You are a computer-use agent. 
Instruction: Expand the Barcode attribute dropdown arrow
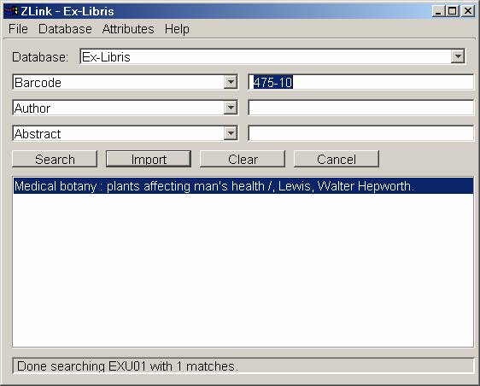click(x=231, y=82)
